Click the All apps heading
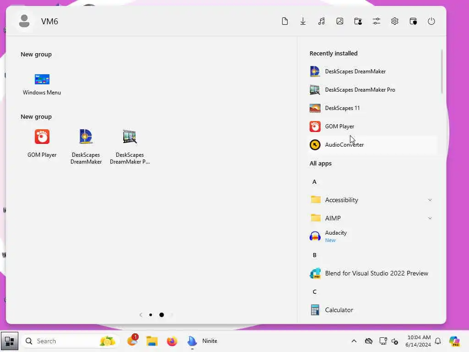 (x=321, y=164)
